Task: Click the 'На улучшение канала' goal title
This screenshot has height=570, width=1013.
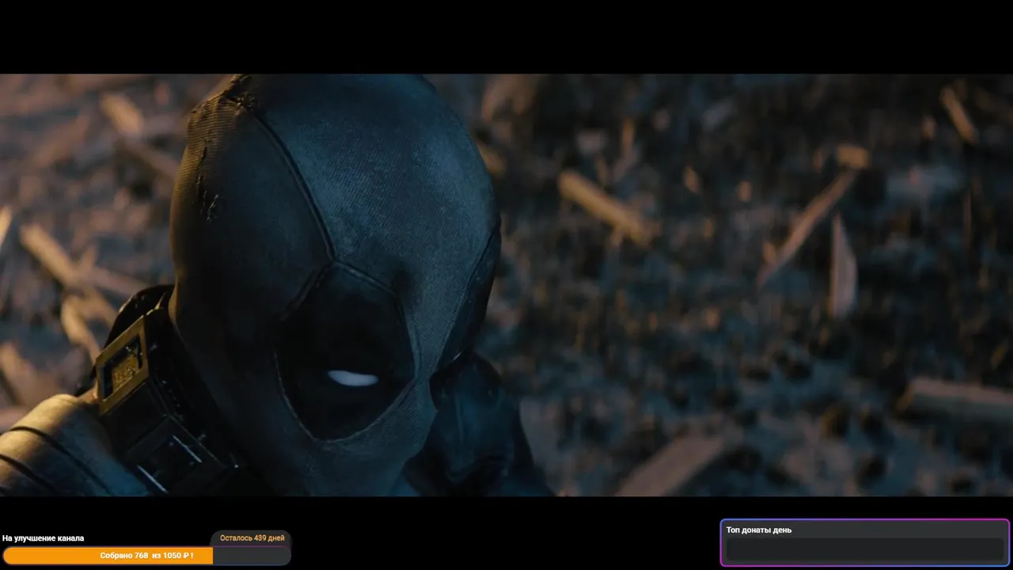Action: (43, 538)
